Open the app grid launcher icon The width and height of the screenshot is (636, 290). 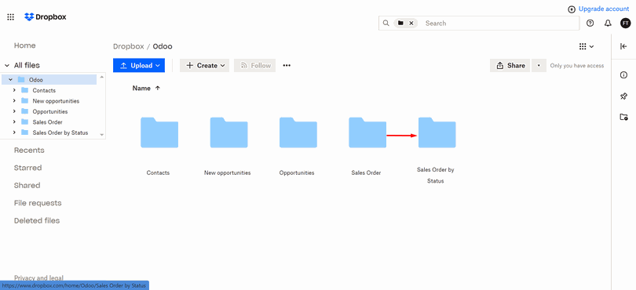pyautogui.click(x=10, y=17)
